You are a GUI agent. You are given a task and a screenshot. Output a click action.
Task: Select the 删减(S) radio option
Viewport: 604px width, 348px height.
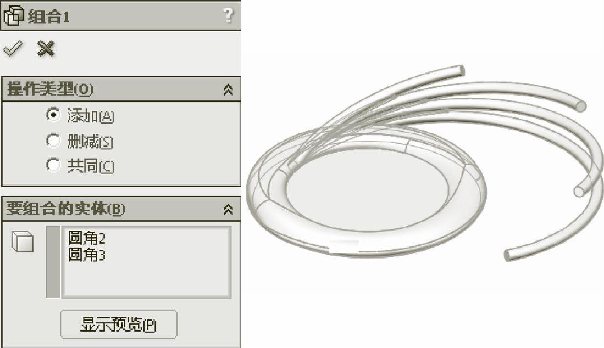53,141
